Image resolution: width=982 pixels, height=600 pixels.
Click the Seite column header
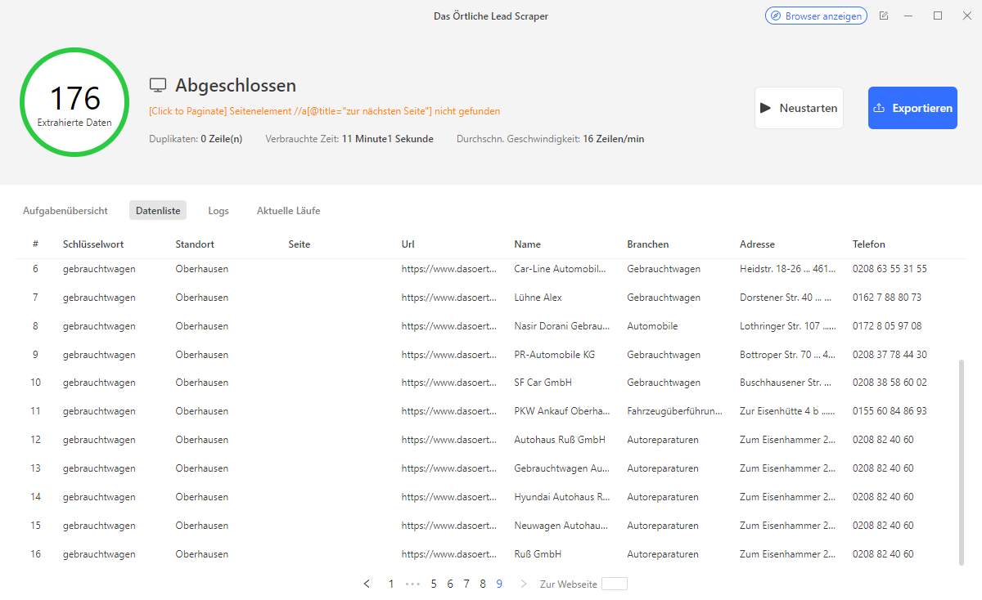coord(300,244)
